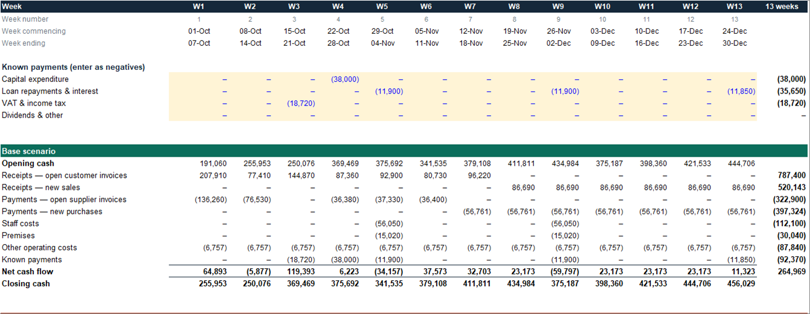The width and height of the screenshot is (810, 314).
Task: Click the W7 column header
Action: (x=470, y=7)
